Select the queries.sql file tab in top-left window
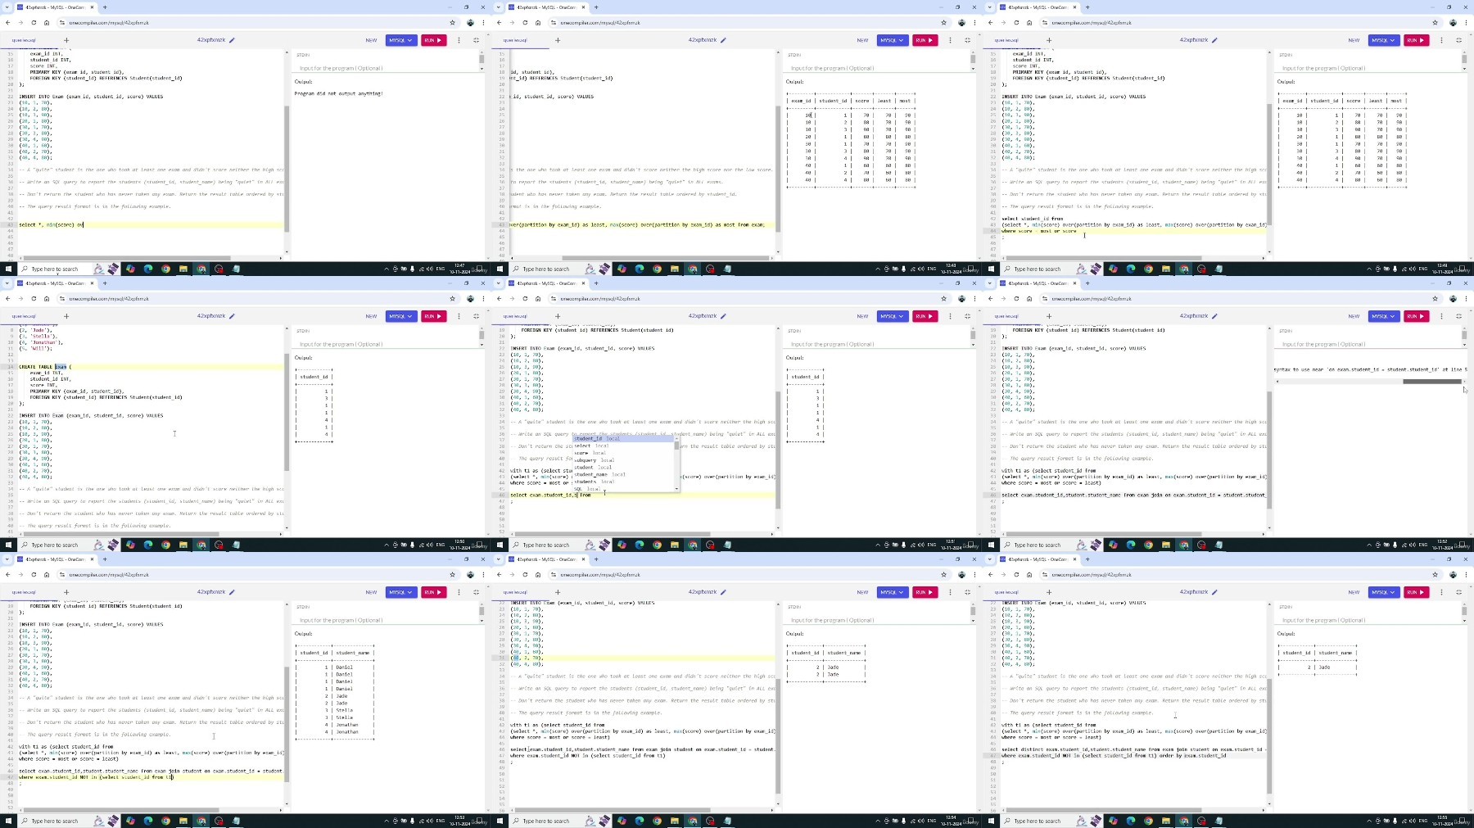The image size is (1474, 828). pos(24,40)
